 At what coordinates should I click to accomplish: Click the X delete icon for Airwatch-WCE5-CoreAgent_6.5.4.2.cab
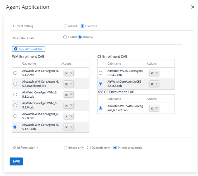click(152, 73)
